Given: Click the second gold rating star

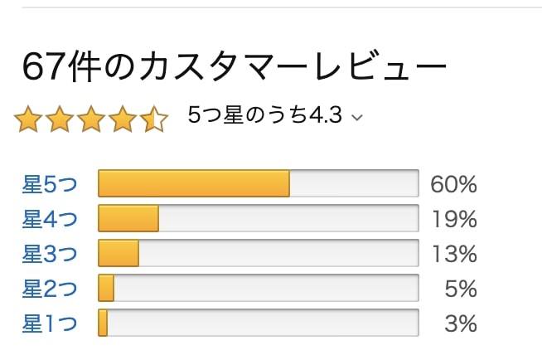Looking at the screenshot, I should (x=60, y=119).
